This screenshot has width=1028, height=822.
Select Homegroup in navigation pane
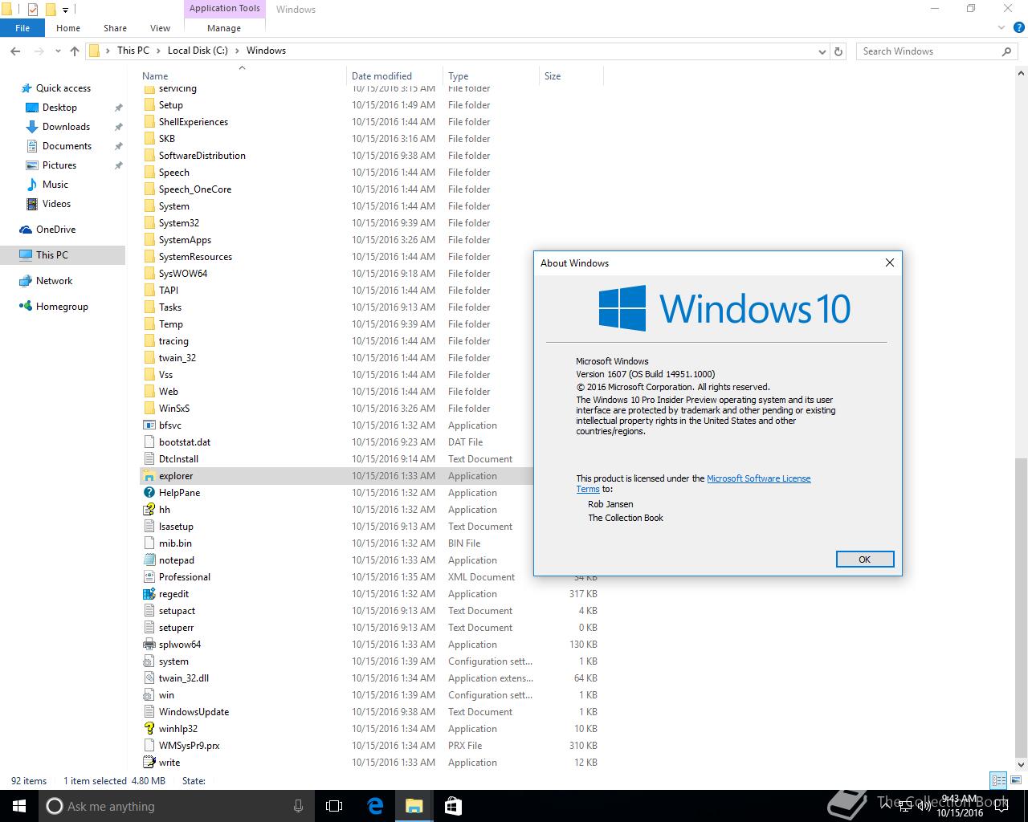[62, 307]
